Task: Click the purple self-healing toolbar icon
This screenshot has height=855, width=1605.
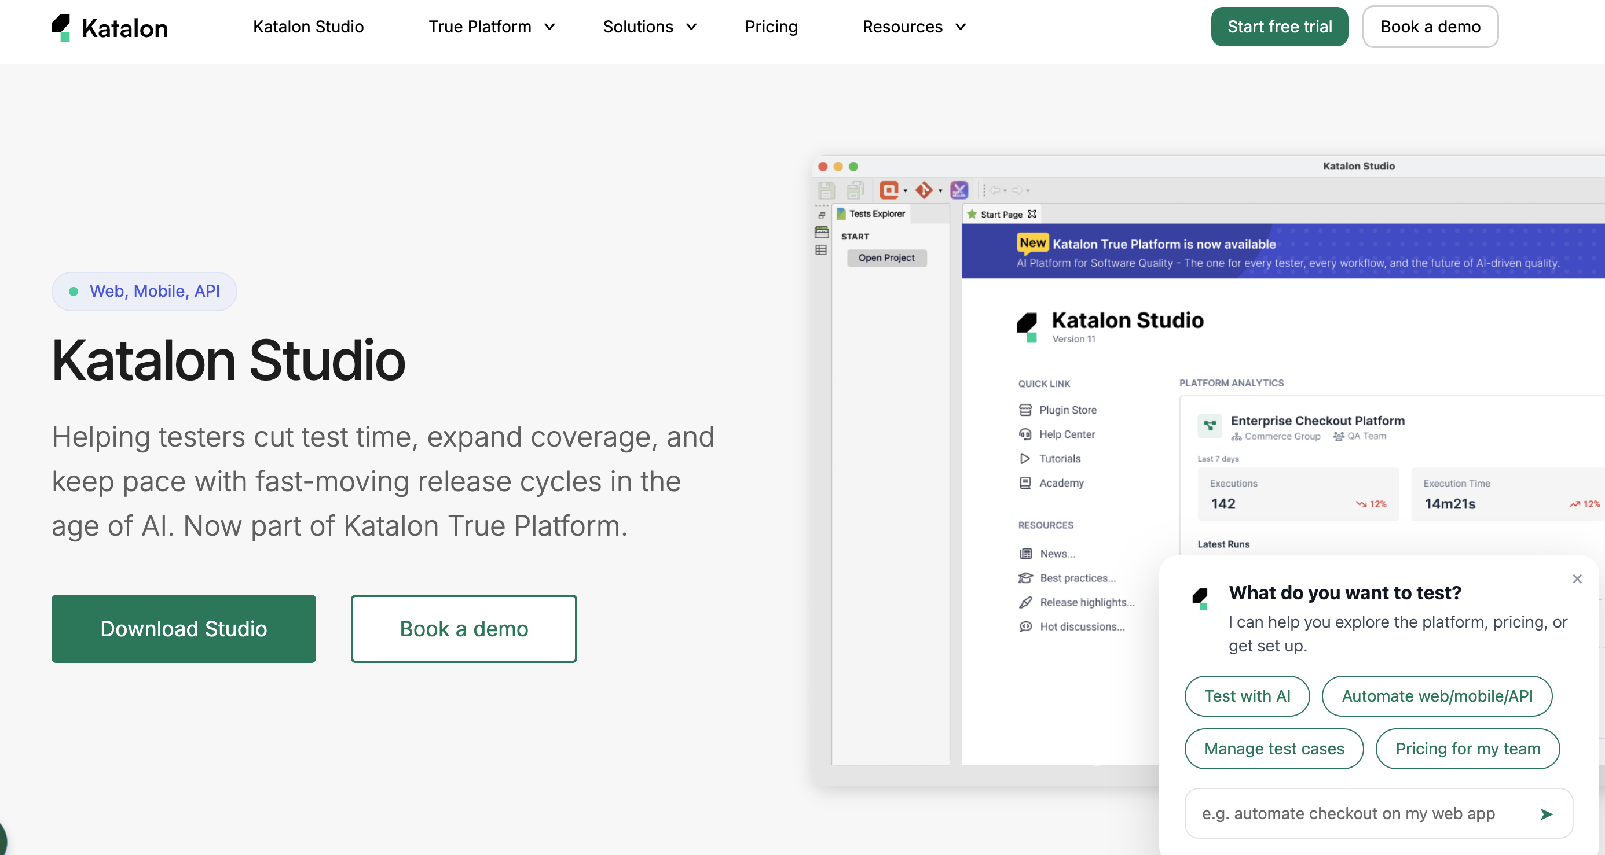Action: [959, 190]
